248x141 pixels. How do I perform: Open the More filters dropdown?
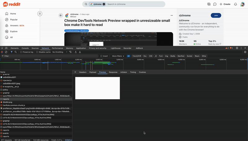pos(118,56)
